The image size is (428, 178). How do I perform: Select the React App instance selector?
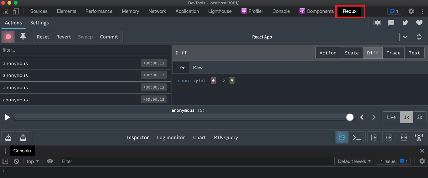click(262, 37)
